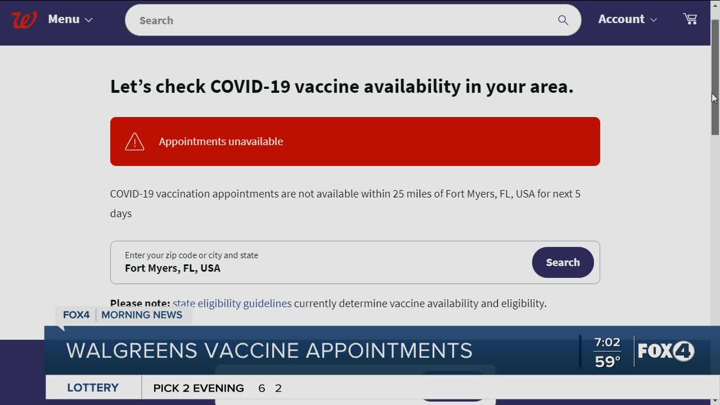Click the Walgreens Vaccine Appointments headline

pyautogui.click(x=269, y=351)
